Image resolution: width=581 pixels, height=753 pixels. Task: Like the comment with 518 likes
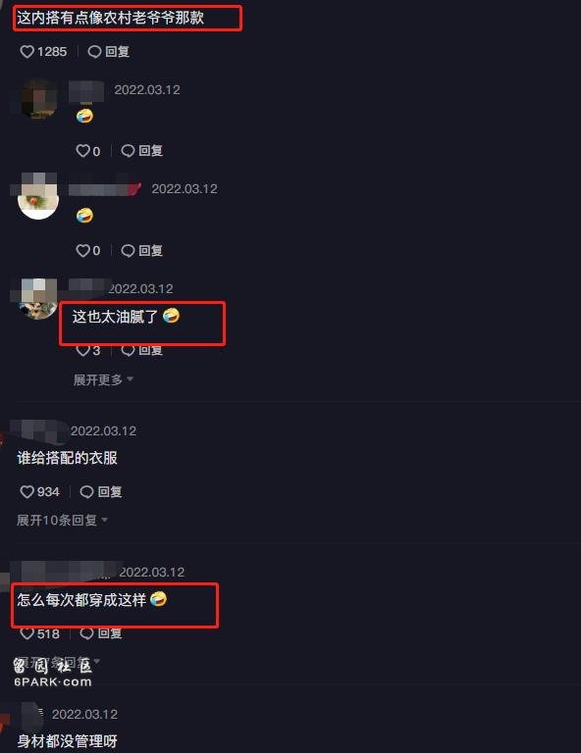pos(40,633)
